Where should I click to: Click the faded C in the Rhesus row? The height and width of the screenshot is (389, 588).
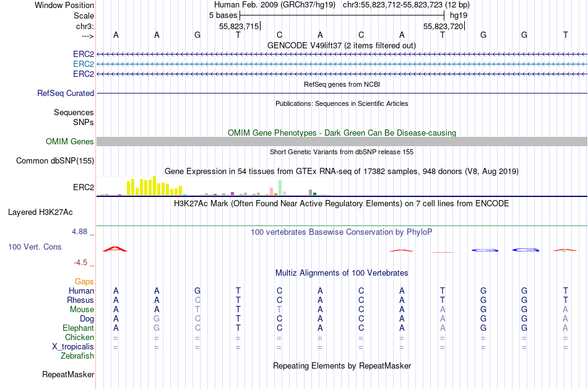tap(197, 300)
